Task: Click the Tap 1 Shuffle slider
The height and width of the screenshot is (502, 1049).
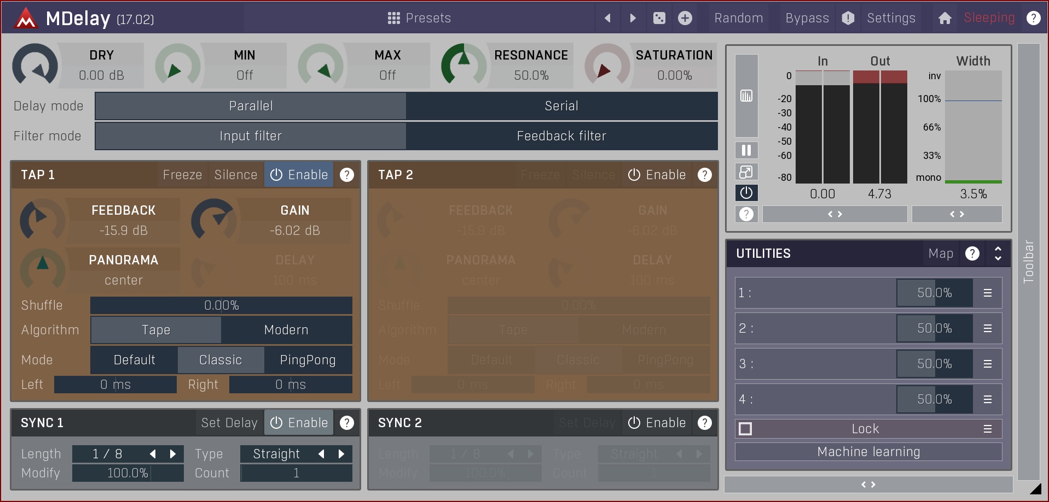Action: [221, 305]
